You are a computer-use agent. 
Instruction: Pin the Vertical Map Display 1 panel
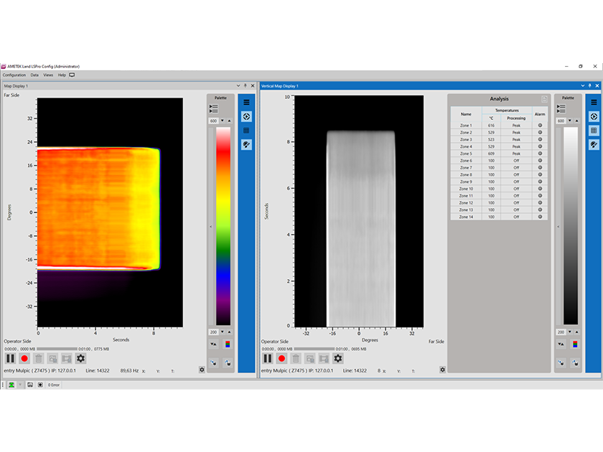pos(590,85)
